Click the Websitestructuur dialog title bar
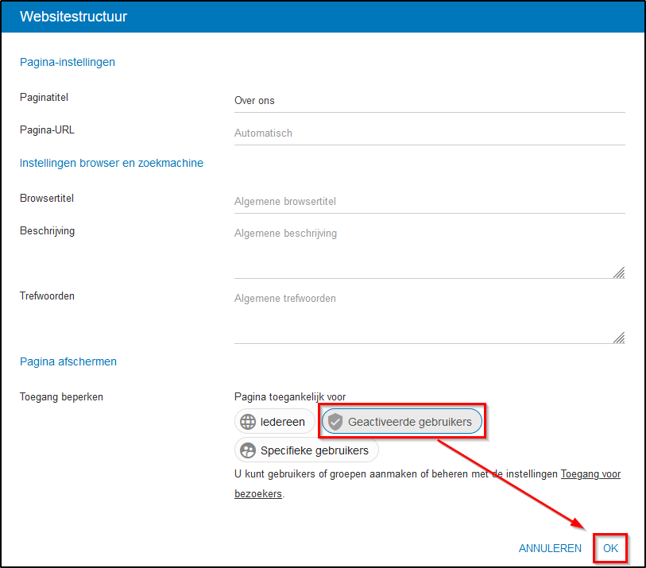 (x=323, y=17)
